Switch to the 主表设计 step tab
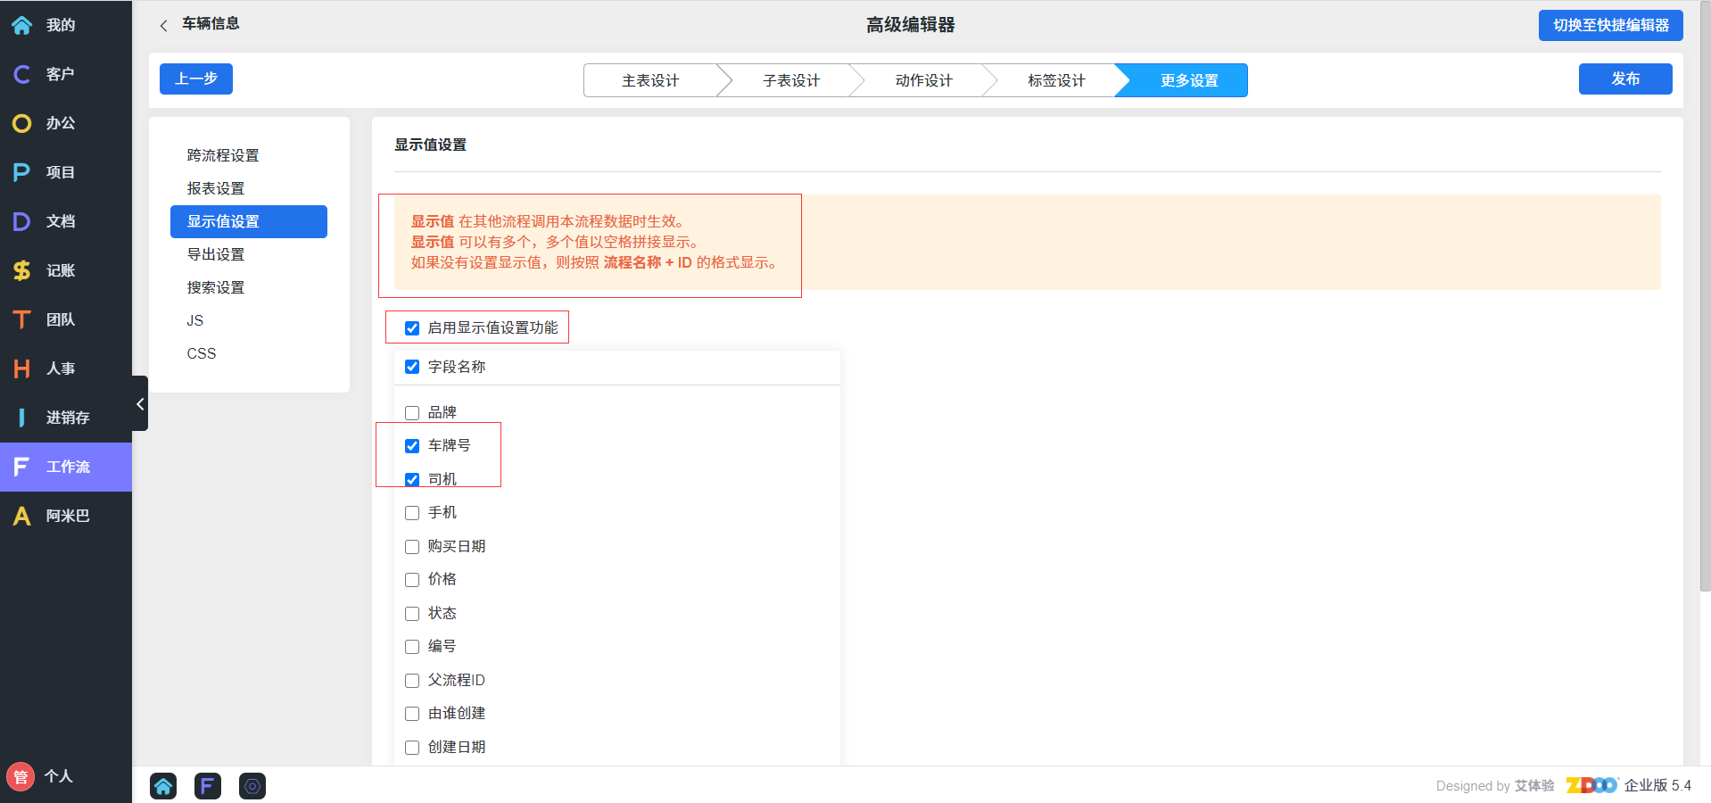1711x803 pixels. [650, 80]
